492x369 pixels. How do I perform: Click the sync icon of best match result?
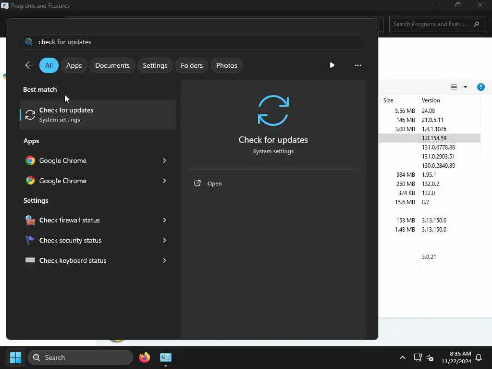click(30, 115)
